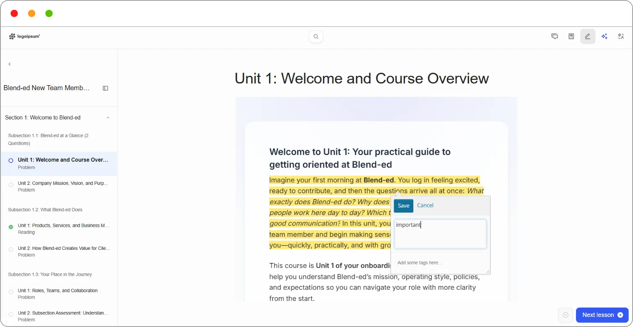The width and height of the screenshot is (633, 327).
Task: Click status circle for Unit 1: Roles, Teams, and Collaboration
Action: 11,292
